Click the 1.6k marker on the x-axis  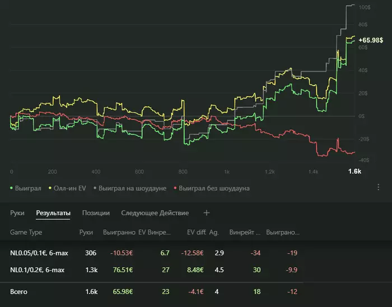[354, 172]
